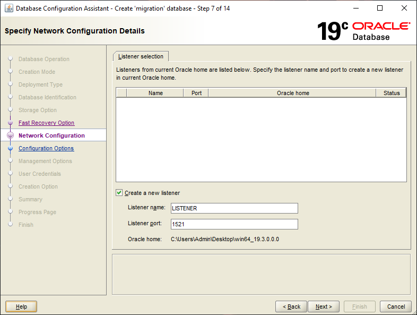The height and width of the screenshot is (315, 417).
Task: Click the Network Configuration step bullet
Action: click(x=10, y=135)
